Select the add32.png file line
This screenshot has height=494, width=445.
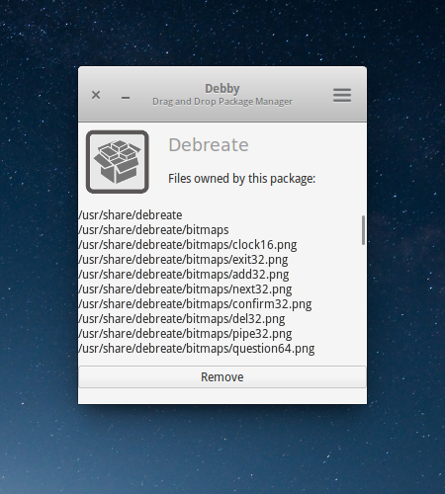(184, 275)
